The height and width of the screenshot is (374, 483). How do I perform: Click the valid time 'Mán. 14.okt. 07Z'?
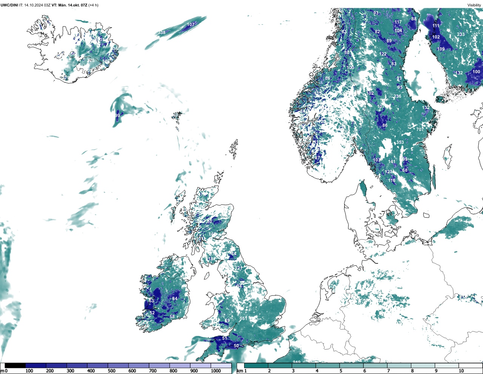(72, 5)
